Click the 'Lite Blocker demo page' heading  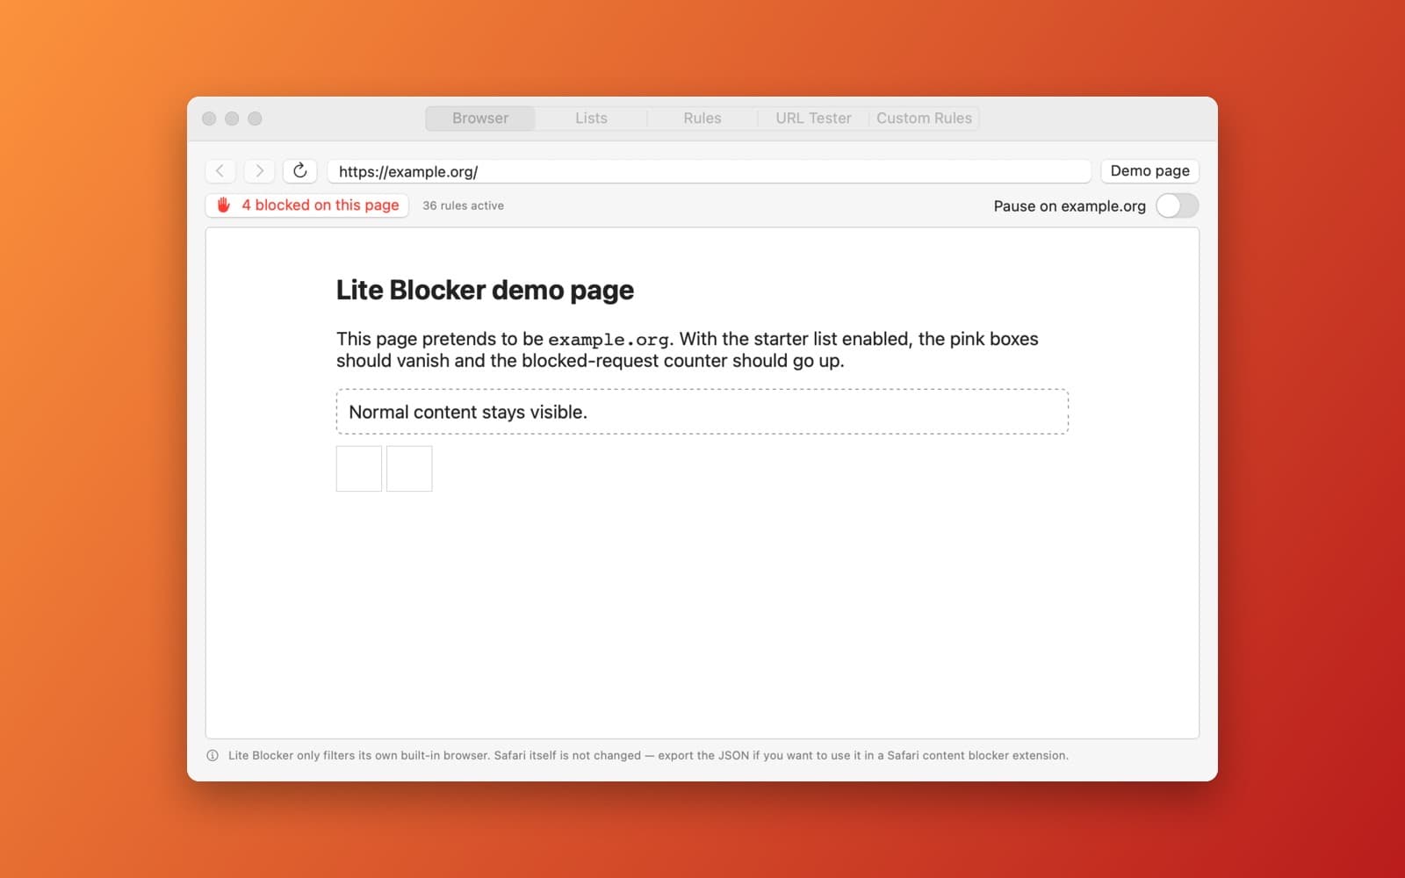pyautogui.click(x=485, y=290)
